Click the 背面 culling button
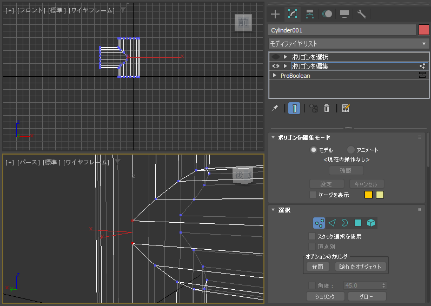 (x=318, y=267)
